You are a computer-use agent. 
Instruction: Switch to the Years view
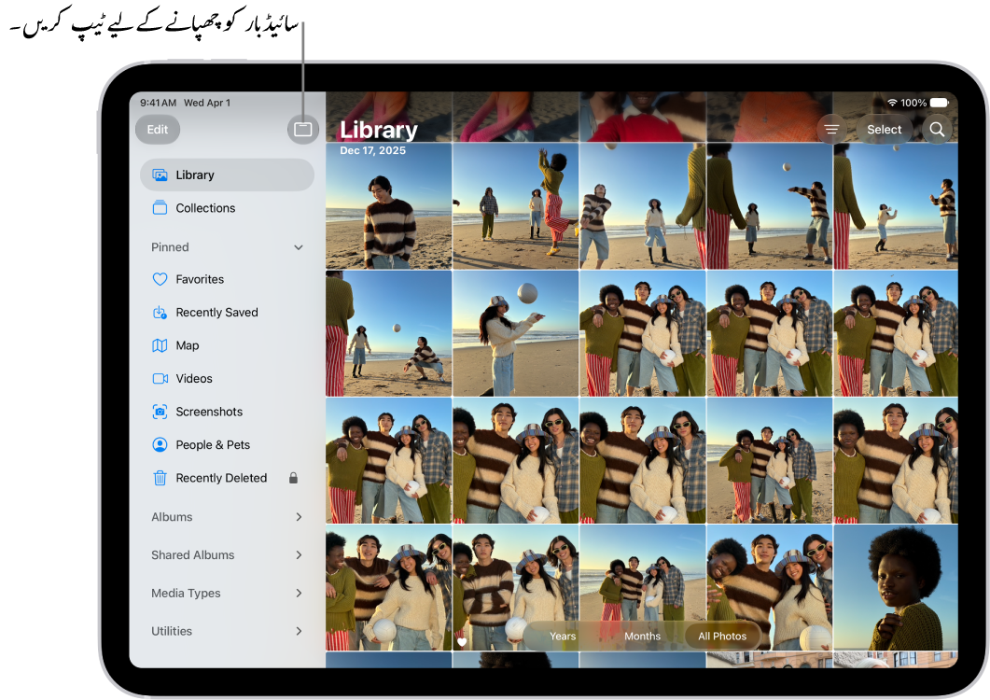click(563, 637)
